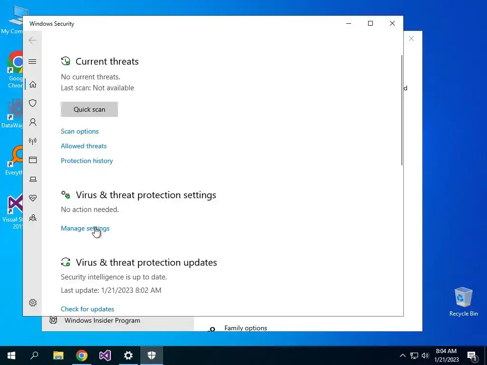Open Google Chrome from the taskbar
Viewport: 487px width, 365px height.
82,355
